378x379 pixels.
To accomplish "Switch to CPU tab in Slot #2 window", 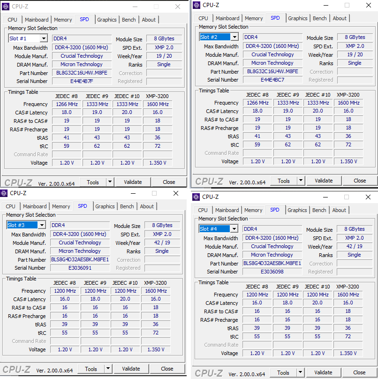I will coord(203,18).
